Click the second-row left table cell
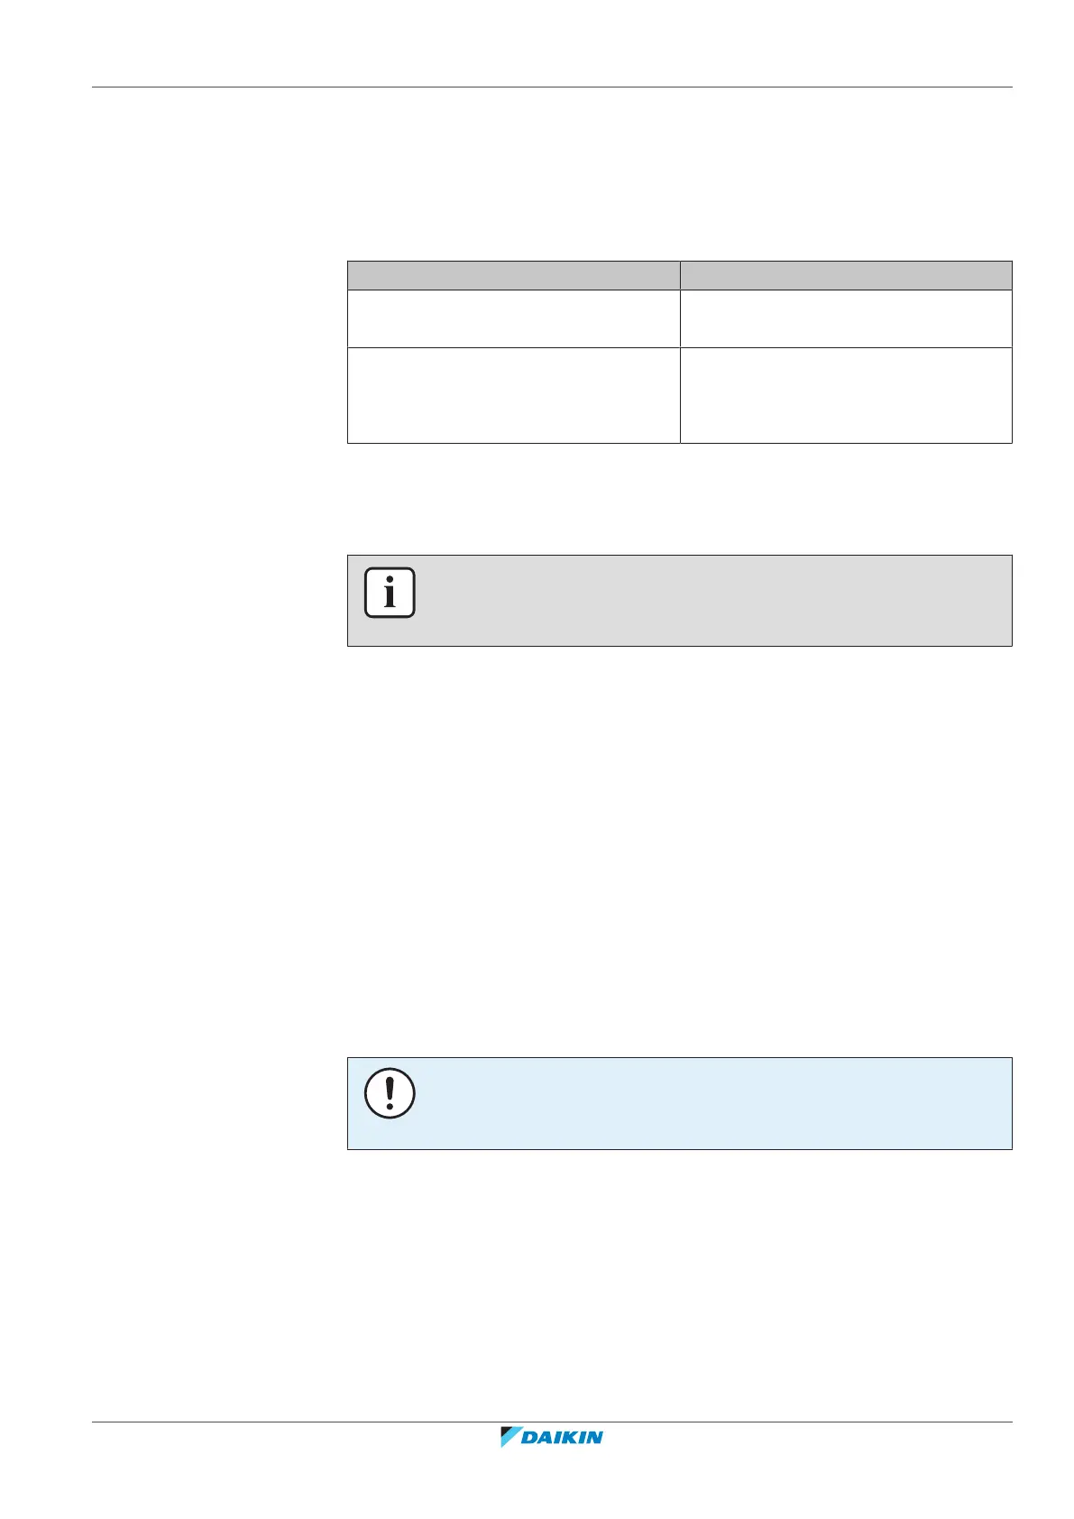 pos(513,395)
